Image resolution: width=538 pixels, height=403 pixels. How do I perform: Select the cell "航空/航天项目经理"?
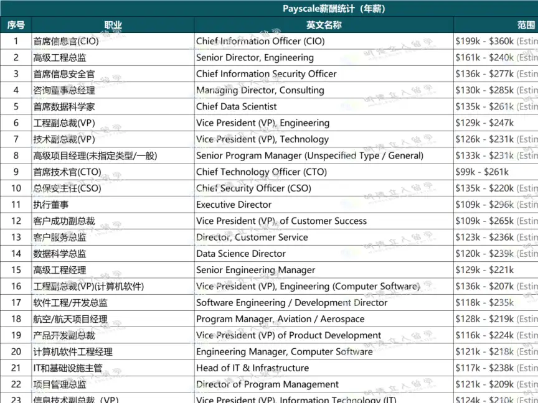tap(113, 319)
